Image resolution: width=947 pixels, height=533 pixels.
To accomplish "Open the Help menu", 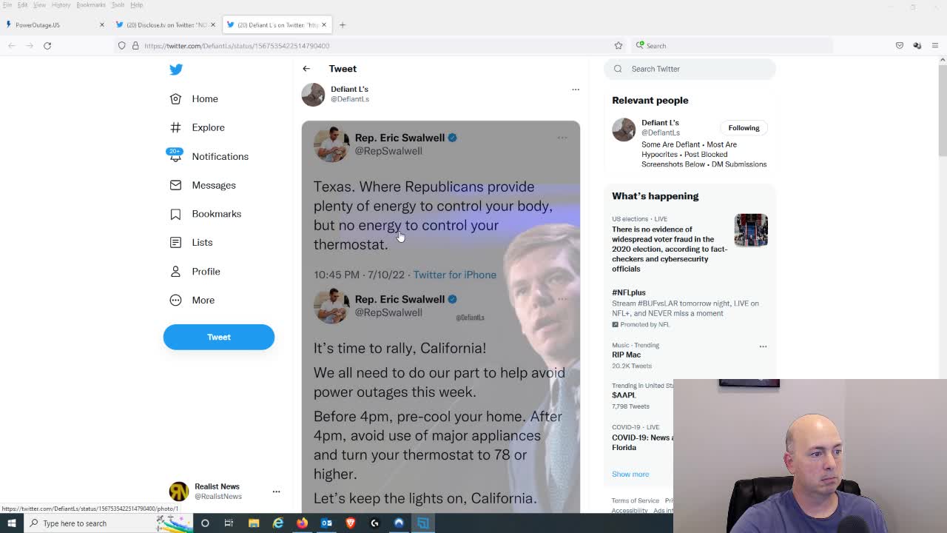I will click(136, 5).
